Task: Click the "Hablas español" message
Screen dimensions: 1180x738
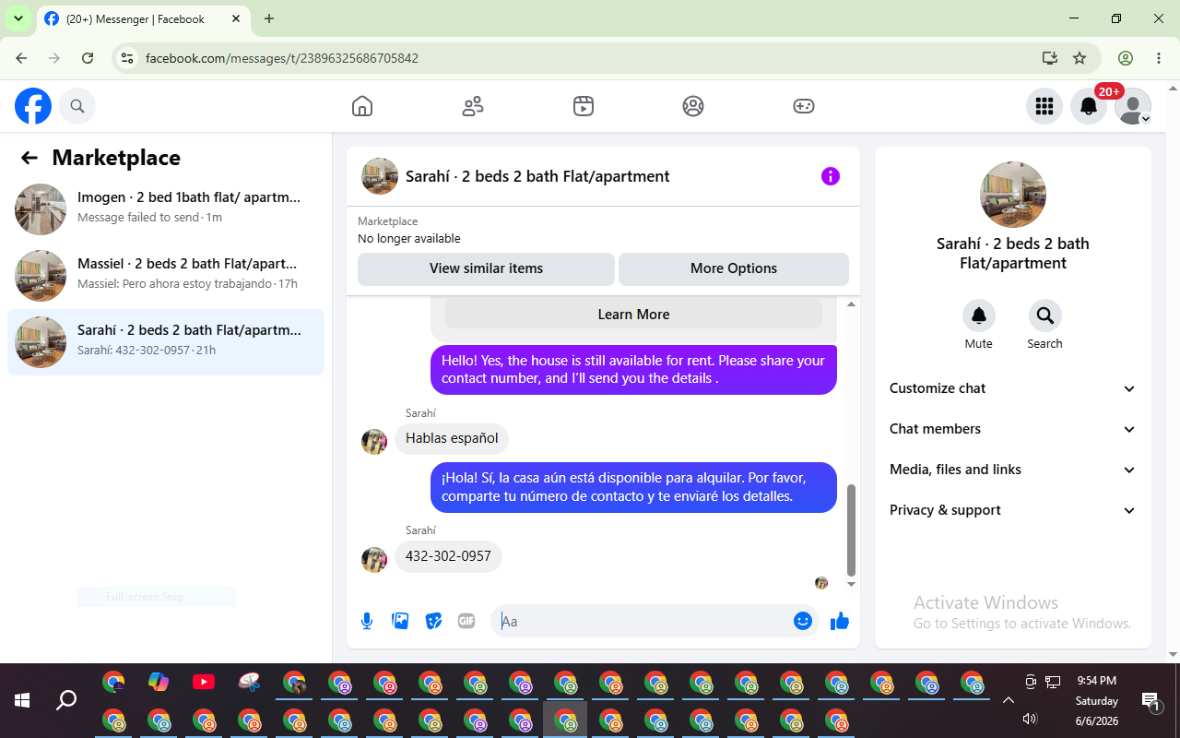Action: click(452, 438)
